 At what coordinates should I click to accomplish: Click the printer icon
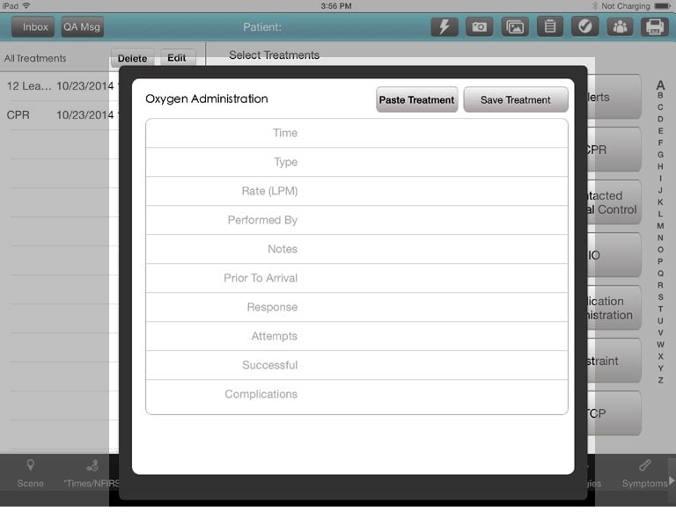[x=654, y=26]
